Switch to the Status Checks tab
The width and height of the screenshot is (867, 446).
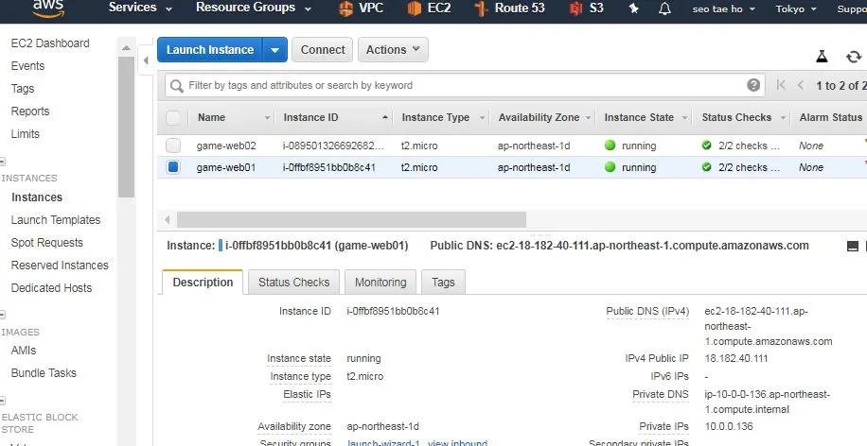293,283
